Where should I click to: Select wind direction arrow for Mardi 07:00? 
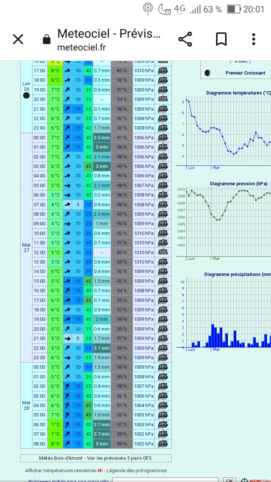[67, 204]
